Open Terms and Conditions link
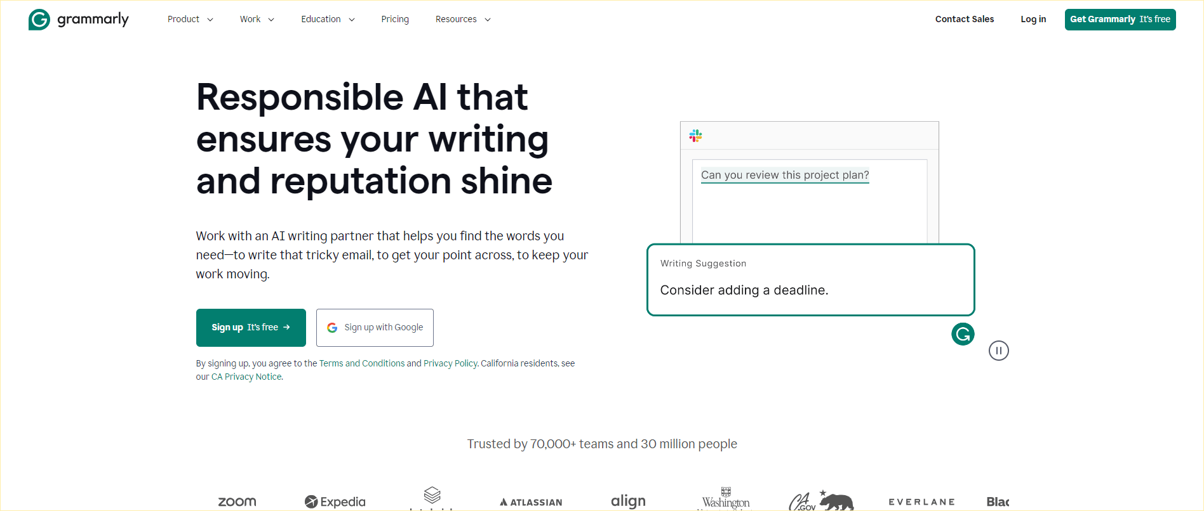The image size is (1204, 511). 362,363
